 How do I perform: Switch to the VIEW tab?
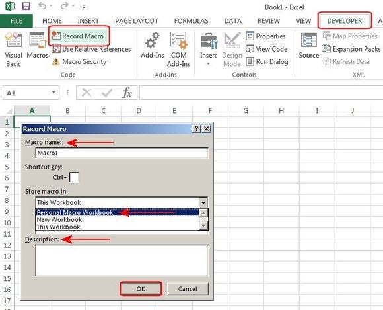click(x=304, y=21)
